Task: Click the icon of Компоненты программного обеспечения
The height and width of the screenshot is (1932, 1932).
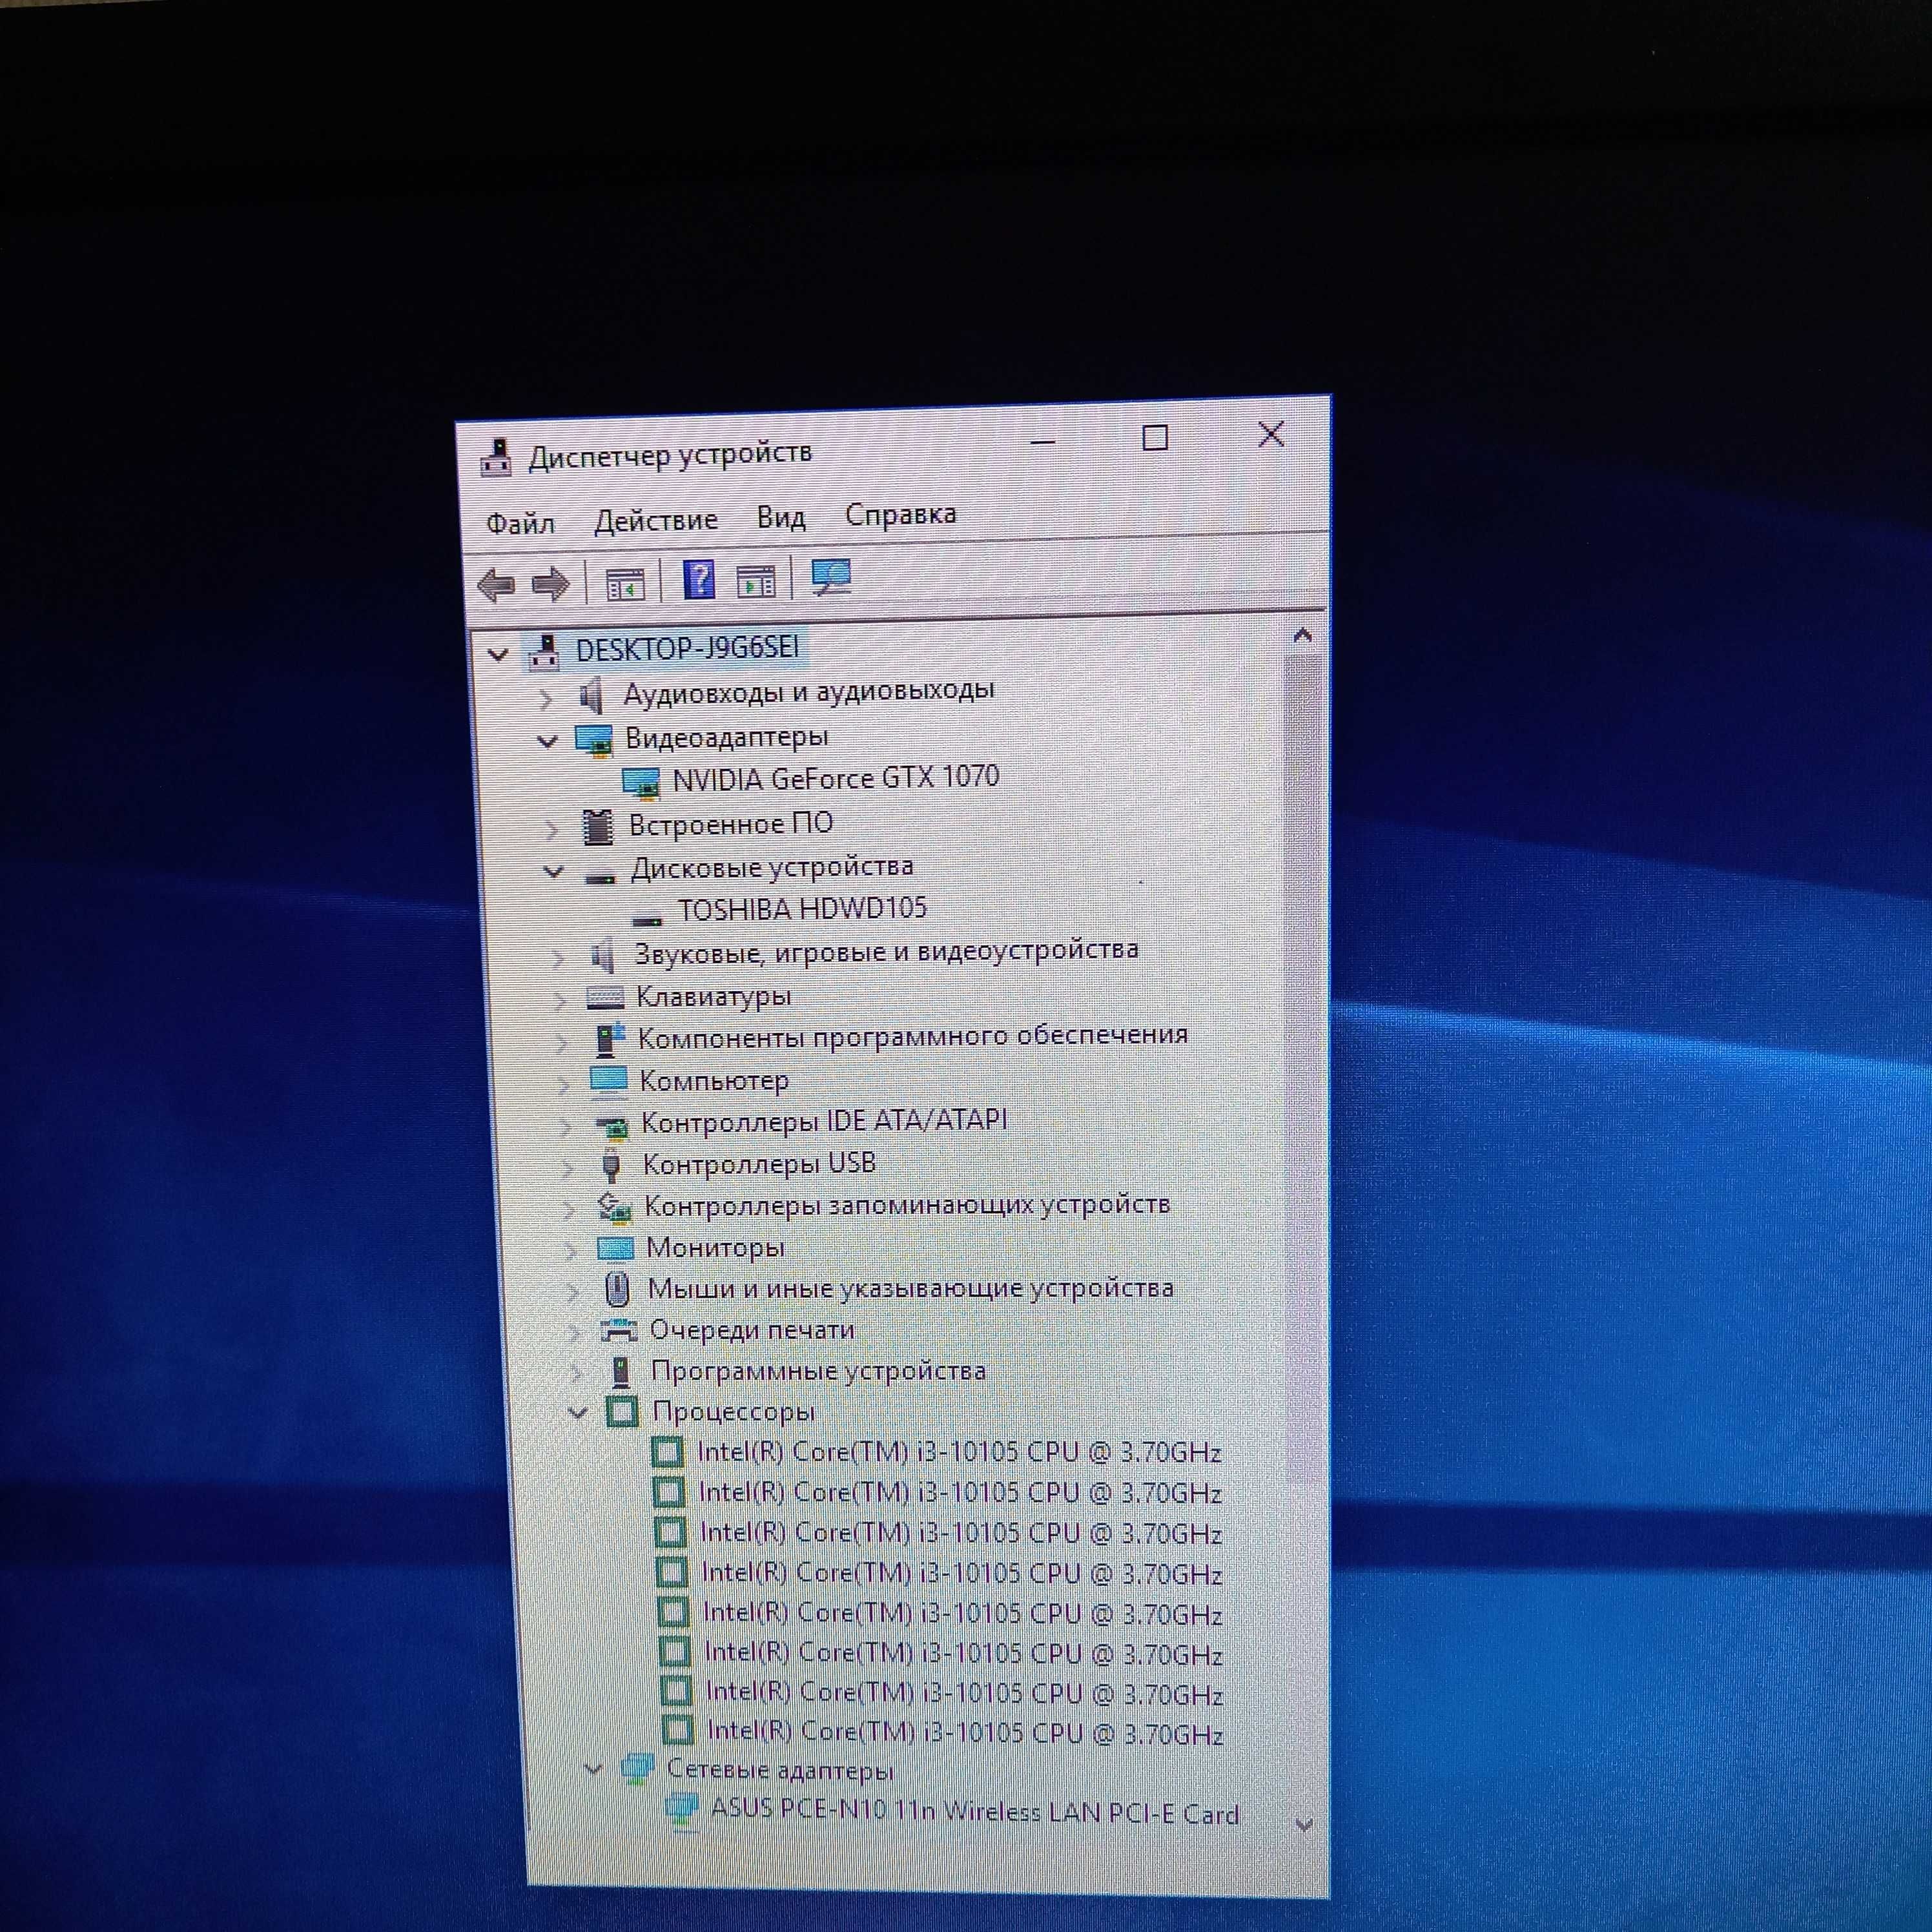Action: tap(608, 1039)
